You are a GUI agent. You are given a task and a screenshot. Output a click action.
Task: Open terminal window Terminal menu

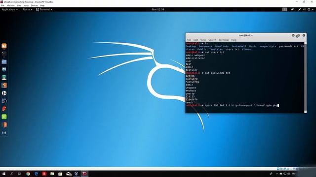pyautogui.click(x=224, y=40)
